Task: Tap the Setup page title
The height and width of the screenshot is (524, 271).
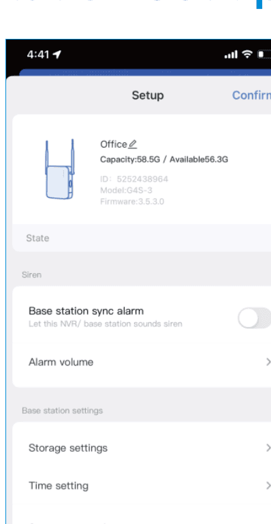Action: click(x=148, y=95)
